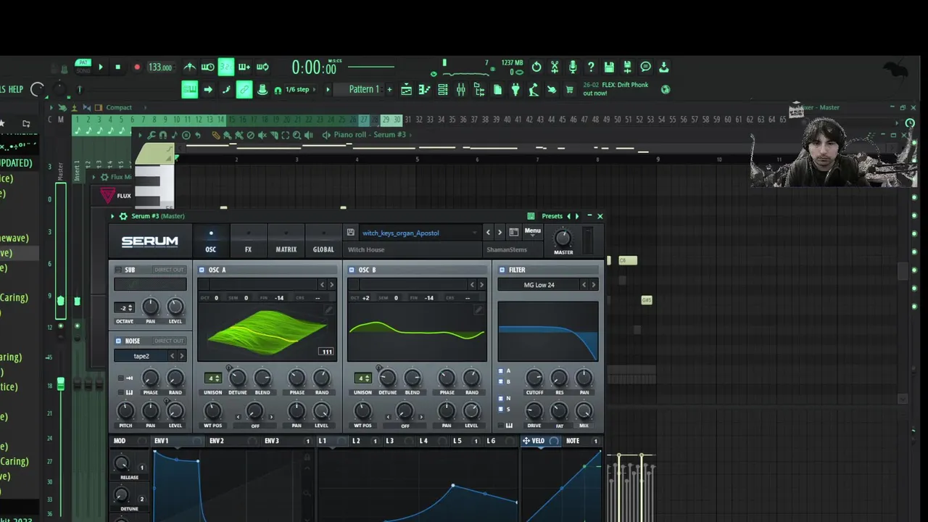Click the Presets button in Serum title bar

point(552,216)
